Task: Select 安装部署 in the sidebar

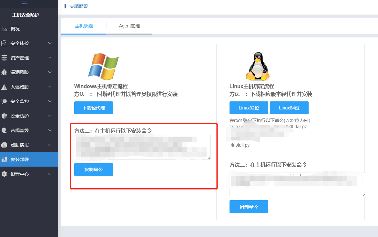Action: (x=29, y=160)
